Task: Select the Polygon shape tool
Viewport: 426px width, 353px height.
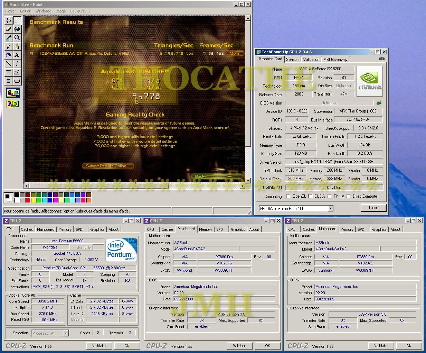Action: (x=17, y=72)
